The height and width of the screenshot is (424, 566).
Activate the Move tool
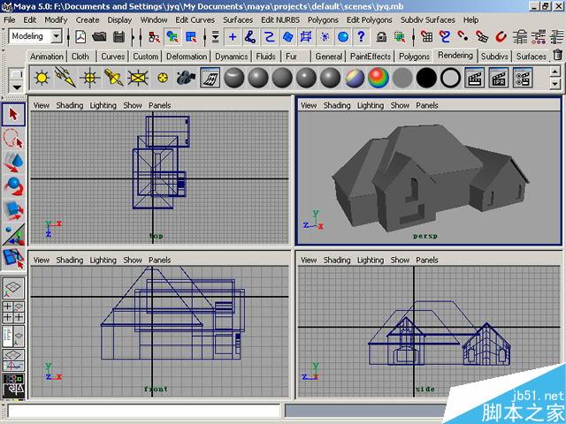(13, 163)
